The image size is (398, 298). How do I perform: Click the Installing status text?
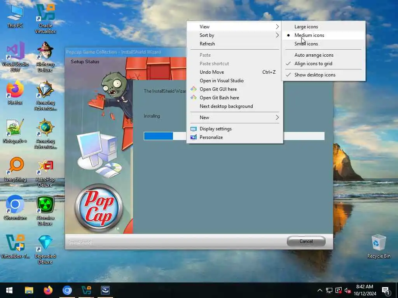pyautogui.click(x=152, y=116)
